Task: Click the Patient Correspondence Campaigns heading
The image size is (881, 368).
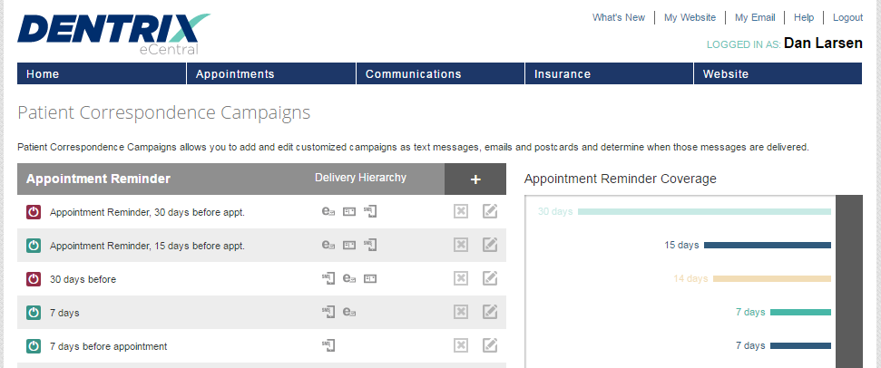Action: pos(164,112)
